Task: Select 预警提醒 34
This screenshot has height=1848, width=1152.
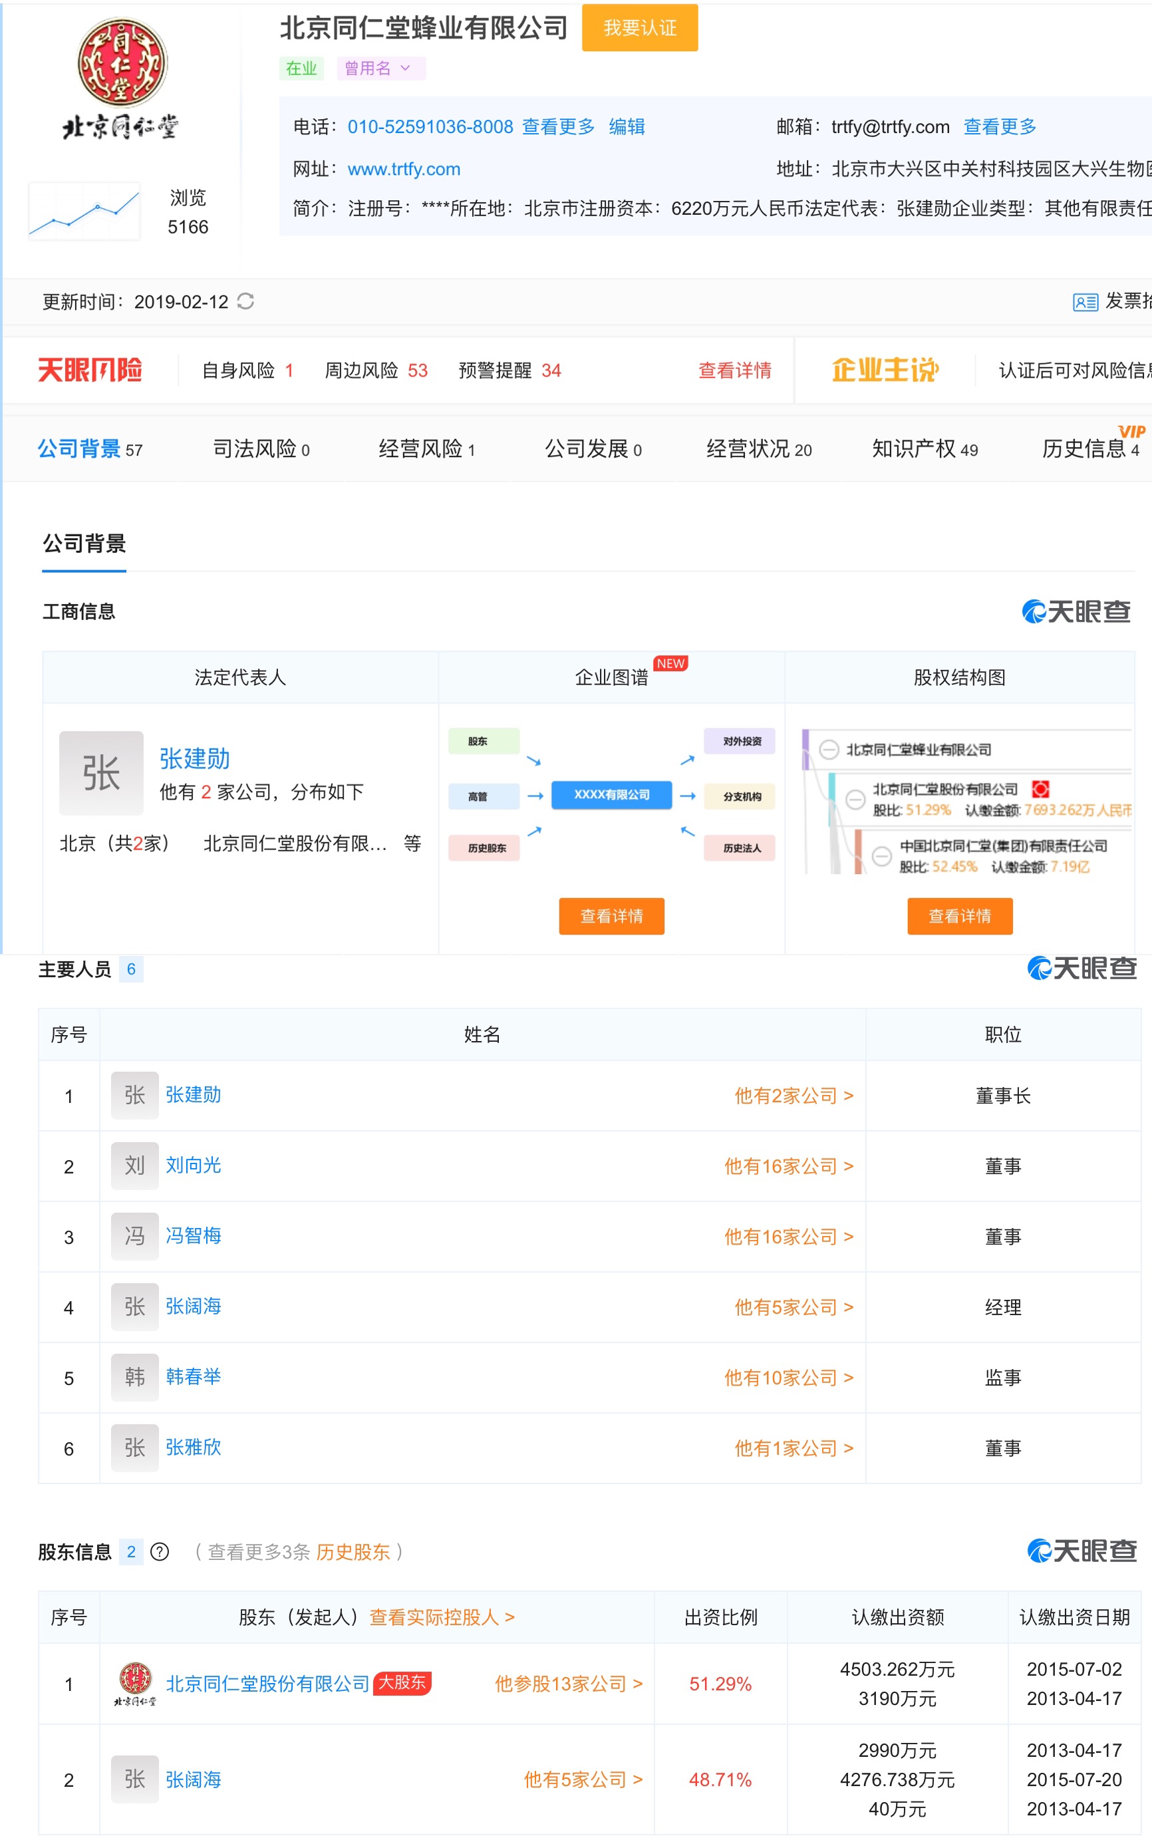Action: click(x=509, y=371)
